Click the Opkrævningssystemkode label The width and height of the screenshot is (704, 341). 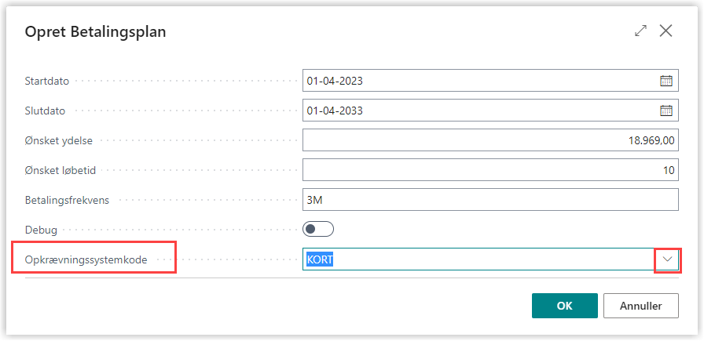click(86, 259)
